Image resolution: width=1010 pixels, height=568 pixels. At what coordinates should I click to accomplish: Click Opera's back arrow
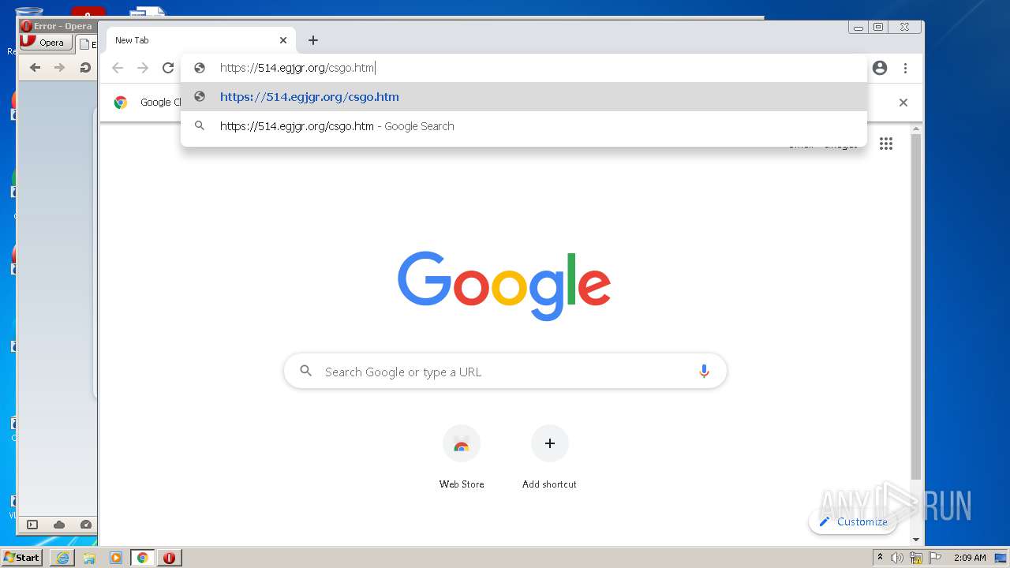[35, 68]
